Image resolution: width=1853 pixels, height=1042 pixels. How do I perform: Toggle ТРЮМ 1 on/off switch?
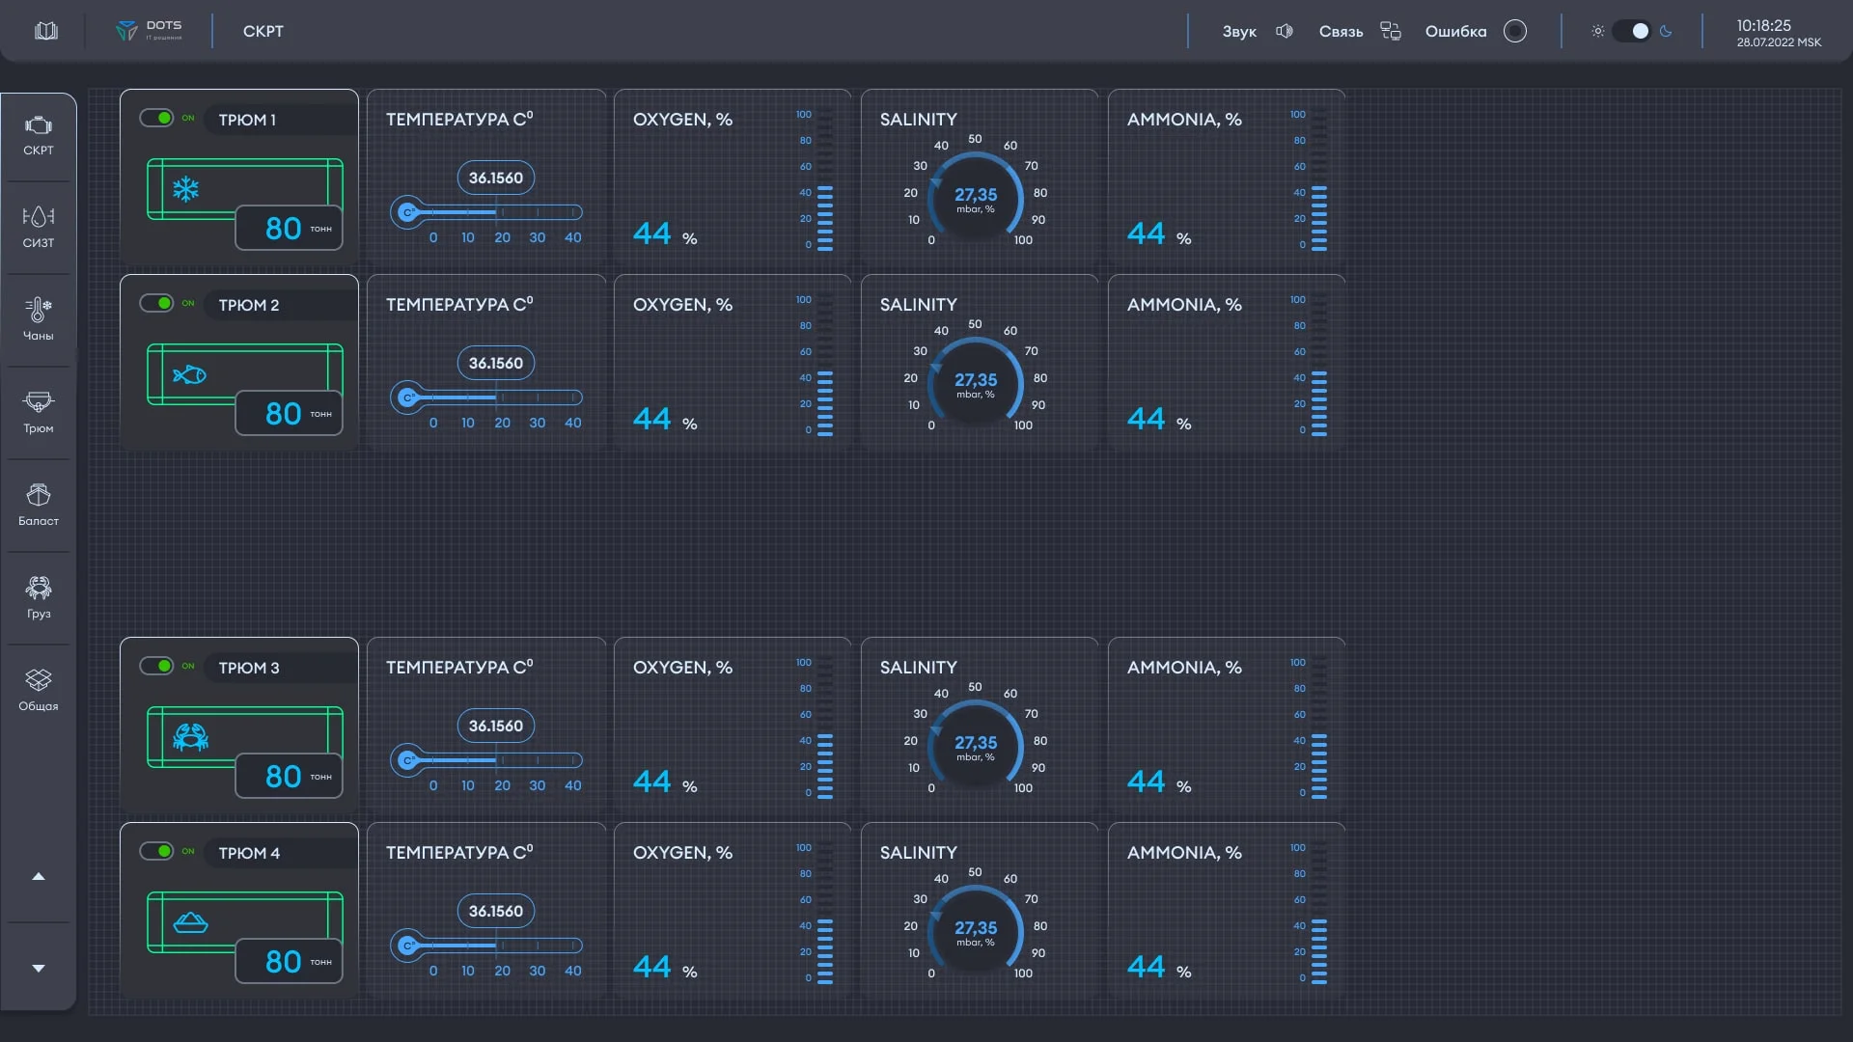[x=156, y=118]
